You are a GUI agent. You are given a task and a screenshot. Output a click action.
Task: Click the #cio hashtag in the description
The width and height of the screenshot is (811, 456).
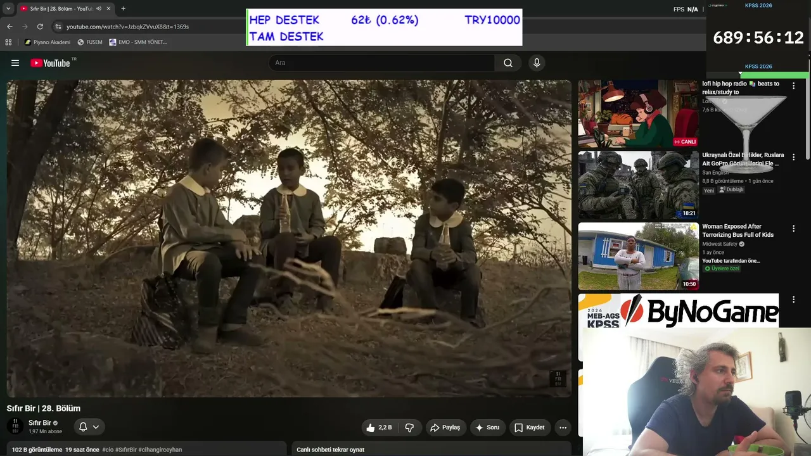point(109,450)
